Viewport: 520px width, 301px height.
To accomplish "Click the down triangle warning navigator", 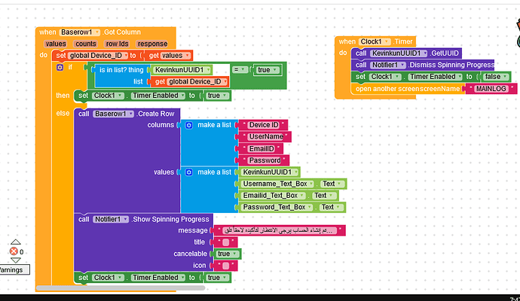I will coord(16,260).
